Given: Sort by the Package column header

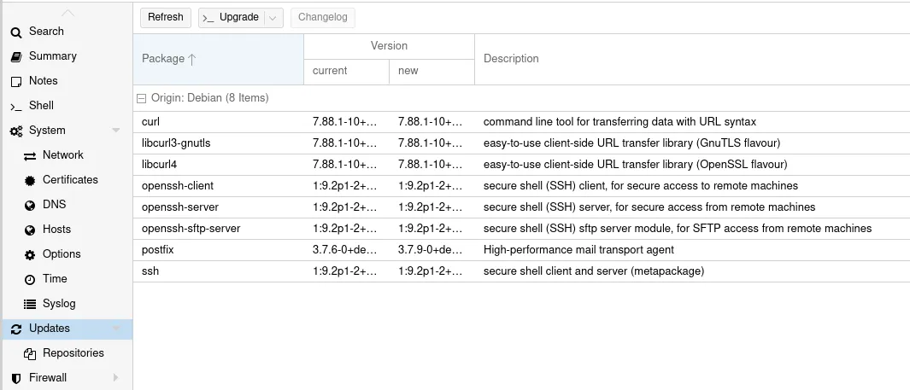Looking at the screenshot, I should click(x=169, y=59).
